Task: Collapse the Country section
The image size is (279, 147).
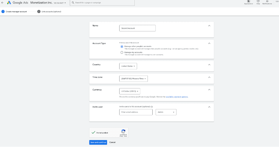Action: [x=209, y=65]
